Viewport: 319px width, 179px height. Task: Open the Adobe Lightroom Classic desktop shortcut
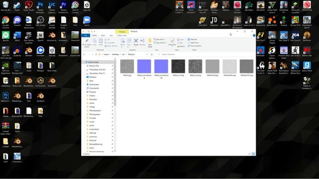tap(52, 7)
